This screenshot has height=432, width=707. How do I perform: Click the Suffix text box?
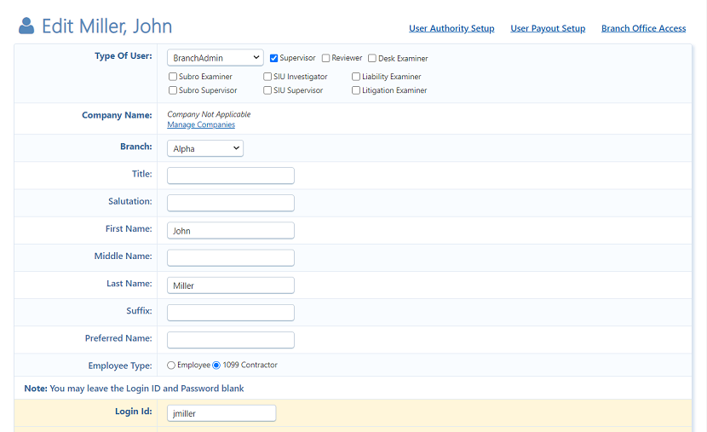[231, 313]
